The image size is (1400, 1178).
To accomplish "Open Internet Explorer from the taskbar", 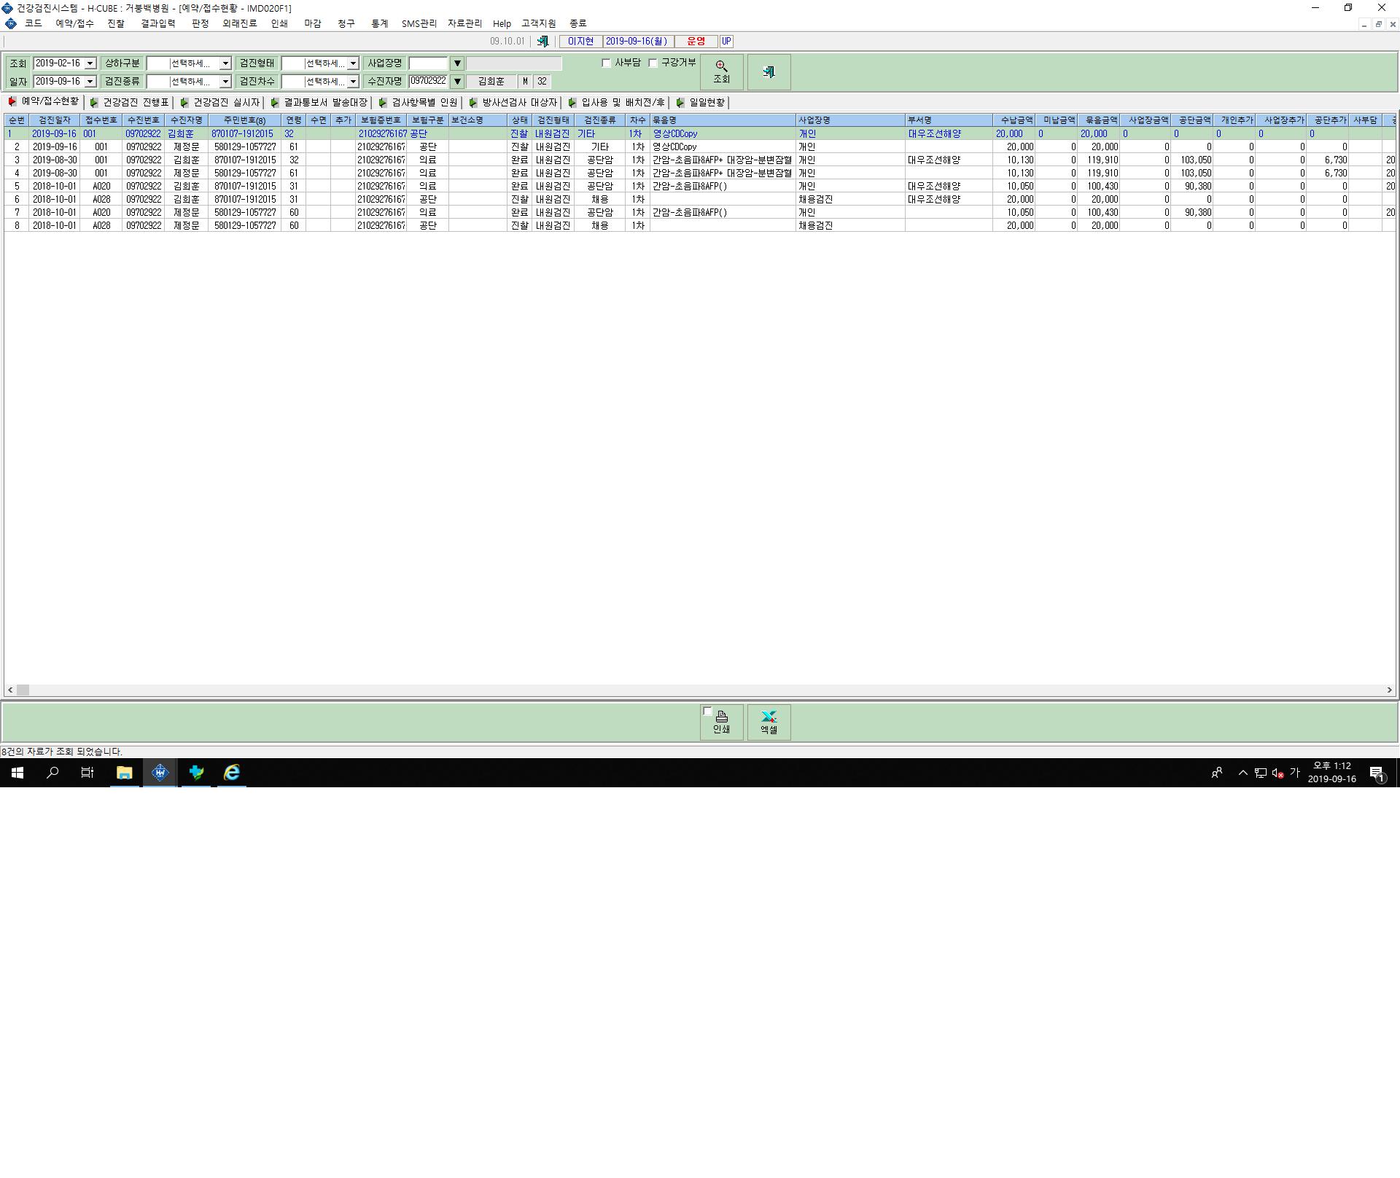I will click(x=232, y=773).
